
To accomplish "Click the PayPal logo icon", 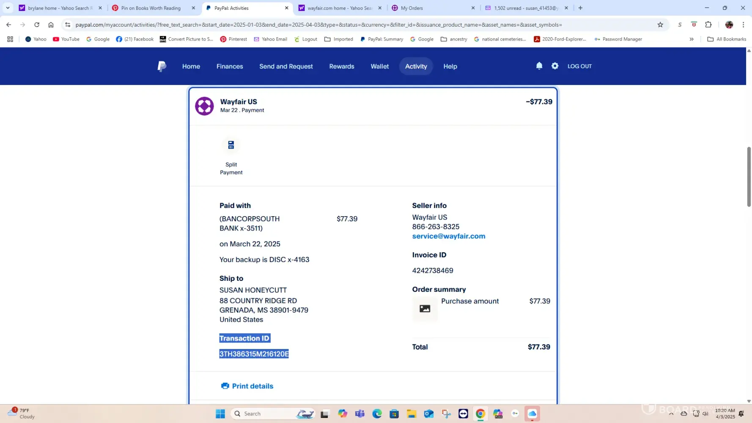I will (162, 66).
